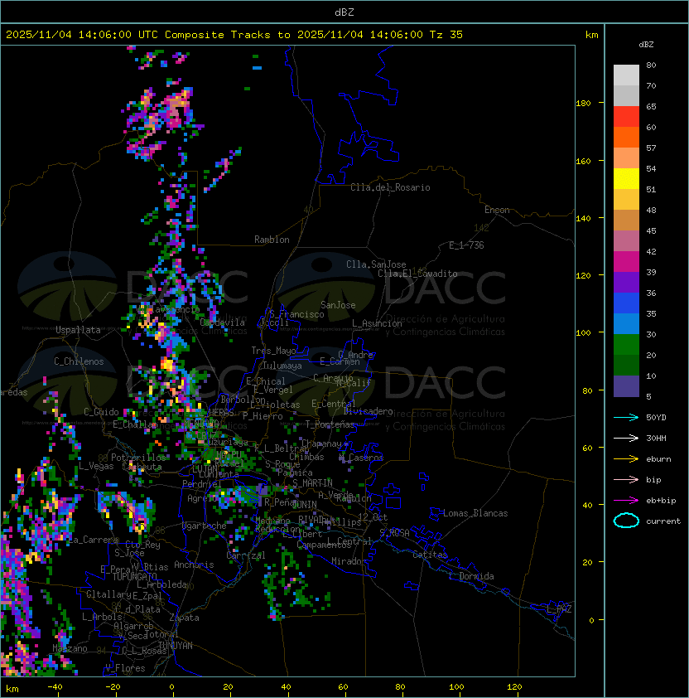The image size is (689, 698).
Task: Click the Manzano label
Action: point(70,648)
